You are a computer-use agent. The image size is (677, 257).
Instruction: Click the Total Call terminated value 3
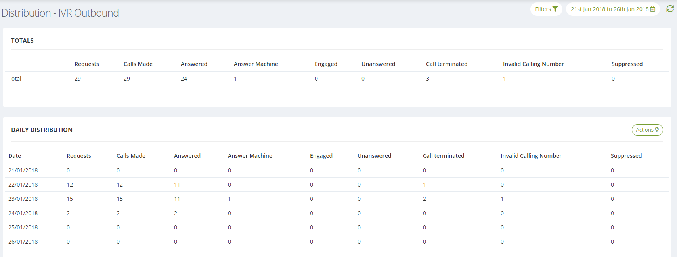pyautogui.click(x=428, y=79)
